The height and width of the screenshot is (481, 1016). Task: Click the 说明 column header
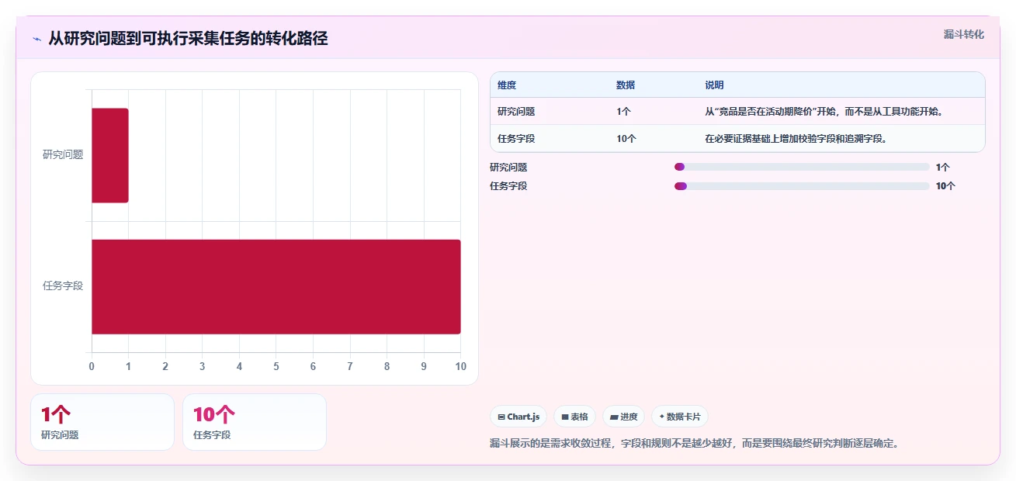pos(714,85)
